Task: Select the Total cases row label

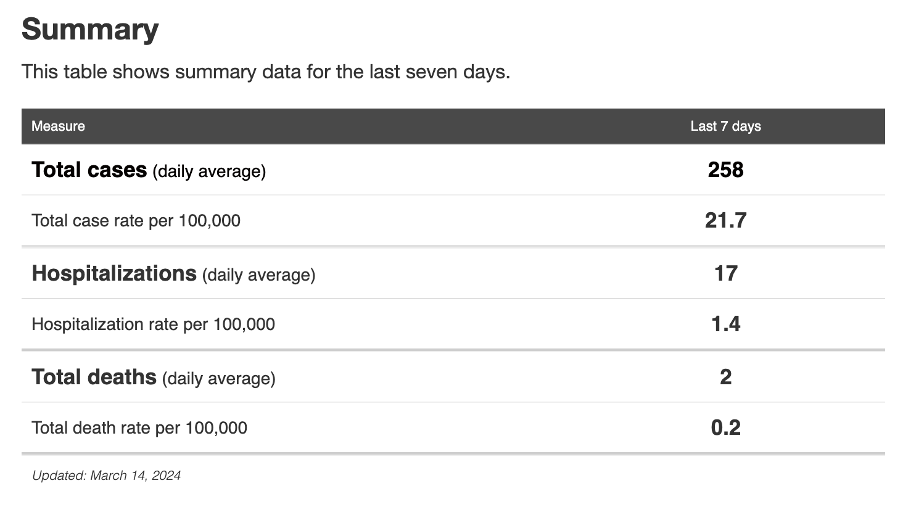Action: 89,170
